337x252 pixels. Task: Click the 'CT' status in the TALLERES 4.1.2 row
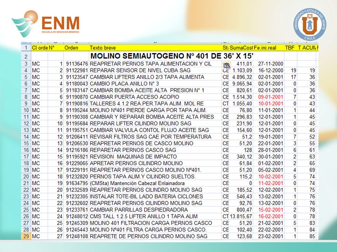(x=225, y=104)
